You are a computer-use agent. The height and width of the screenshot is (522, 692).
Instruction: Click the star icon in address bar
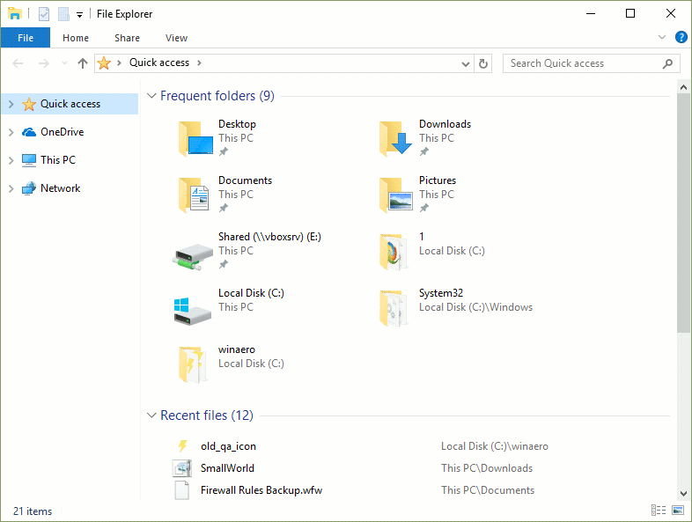pos(104,63)
